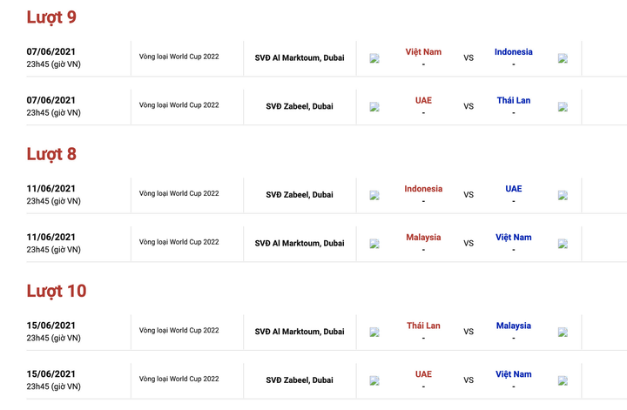This screenshot has height=410, width=627.
Task: Open the red Việt Nam team name under Lượt 9
Action: pyautogui.click(x=423, y=52)
